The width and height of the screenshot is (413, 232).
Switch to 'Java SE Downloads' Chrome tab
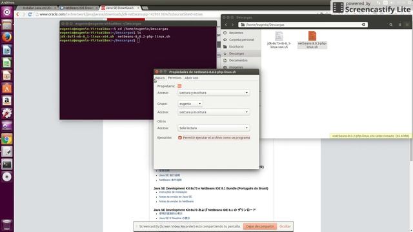pos(120,8)
